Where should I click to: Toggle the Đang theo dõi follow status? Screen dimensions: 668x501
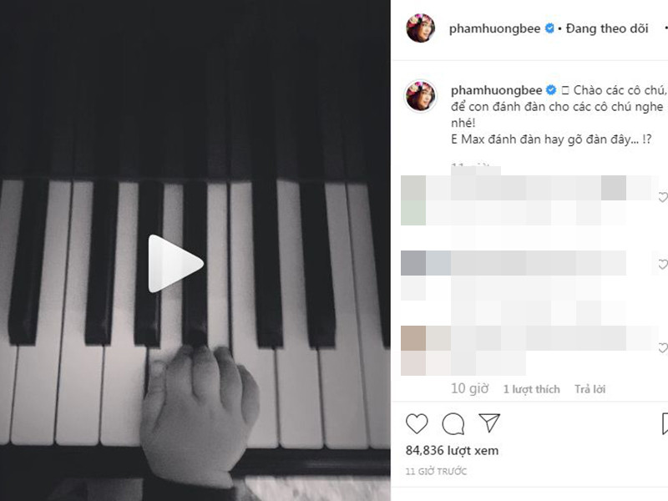coord(607,28)
